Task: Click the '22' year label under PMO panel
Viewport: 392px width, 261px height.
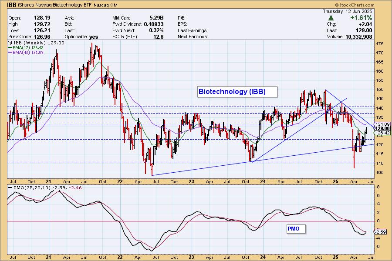Action: pos(120,257)
